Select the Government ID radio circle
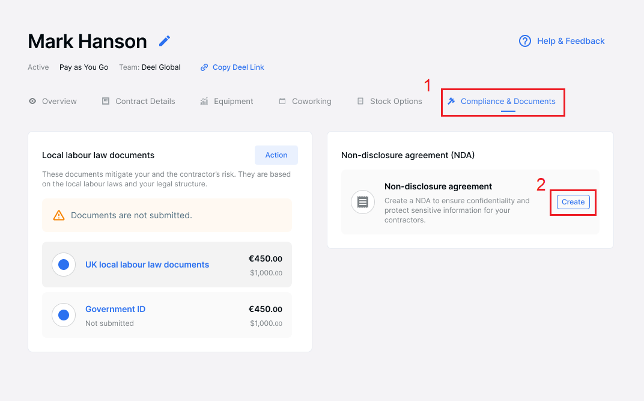644x401 pixels. click(64, 315)
